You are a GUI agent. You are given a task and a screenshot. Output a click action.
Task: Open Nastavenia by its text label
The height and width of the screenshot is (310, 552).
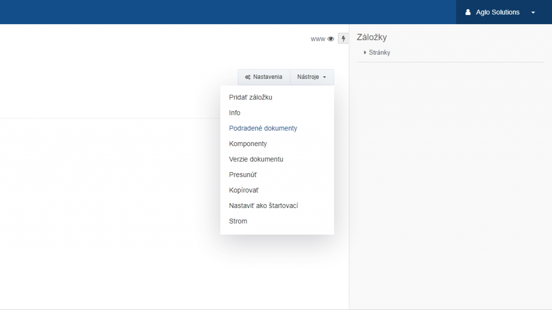[267, 77]
